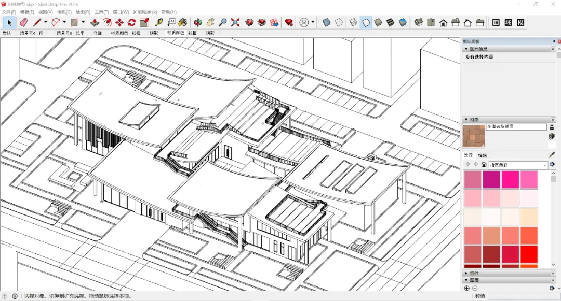Choose the Tape Measure tool
The image size is (561, 301).
tap(159, 22)
